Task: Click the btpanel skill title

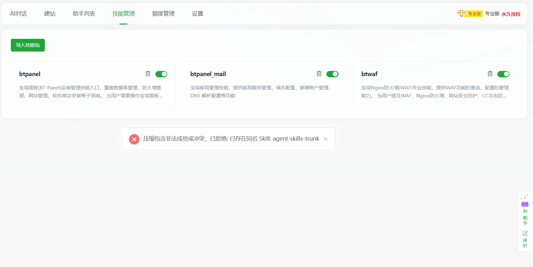Action: point(30,74)
